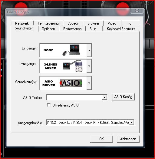Viewport: 155px width, 159px height.
Task: Expand the Eingänge dropdown arrow
Action: [89, 50]
